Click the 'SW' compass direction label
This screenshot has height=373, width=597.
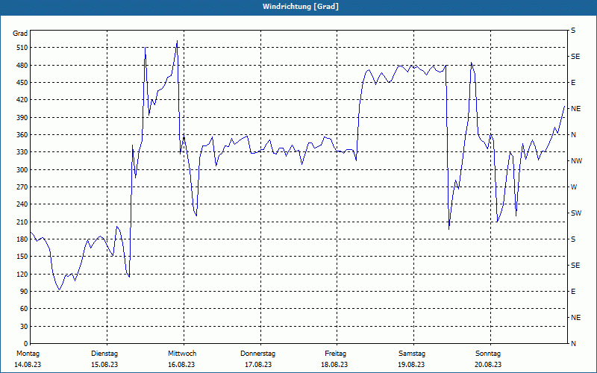[x=576, y=213]
